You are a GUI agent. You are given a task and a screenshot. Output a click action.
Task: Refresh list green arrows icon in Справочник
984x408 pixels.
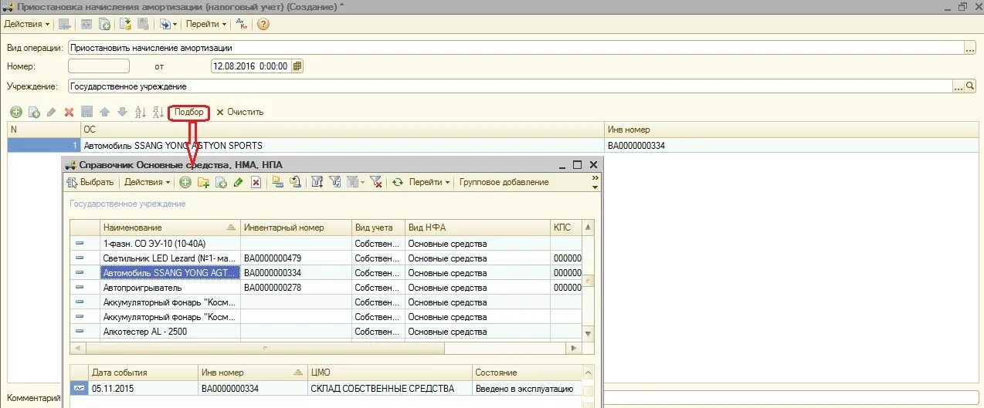pyautogui.click(x=398, y=182)
